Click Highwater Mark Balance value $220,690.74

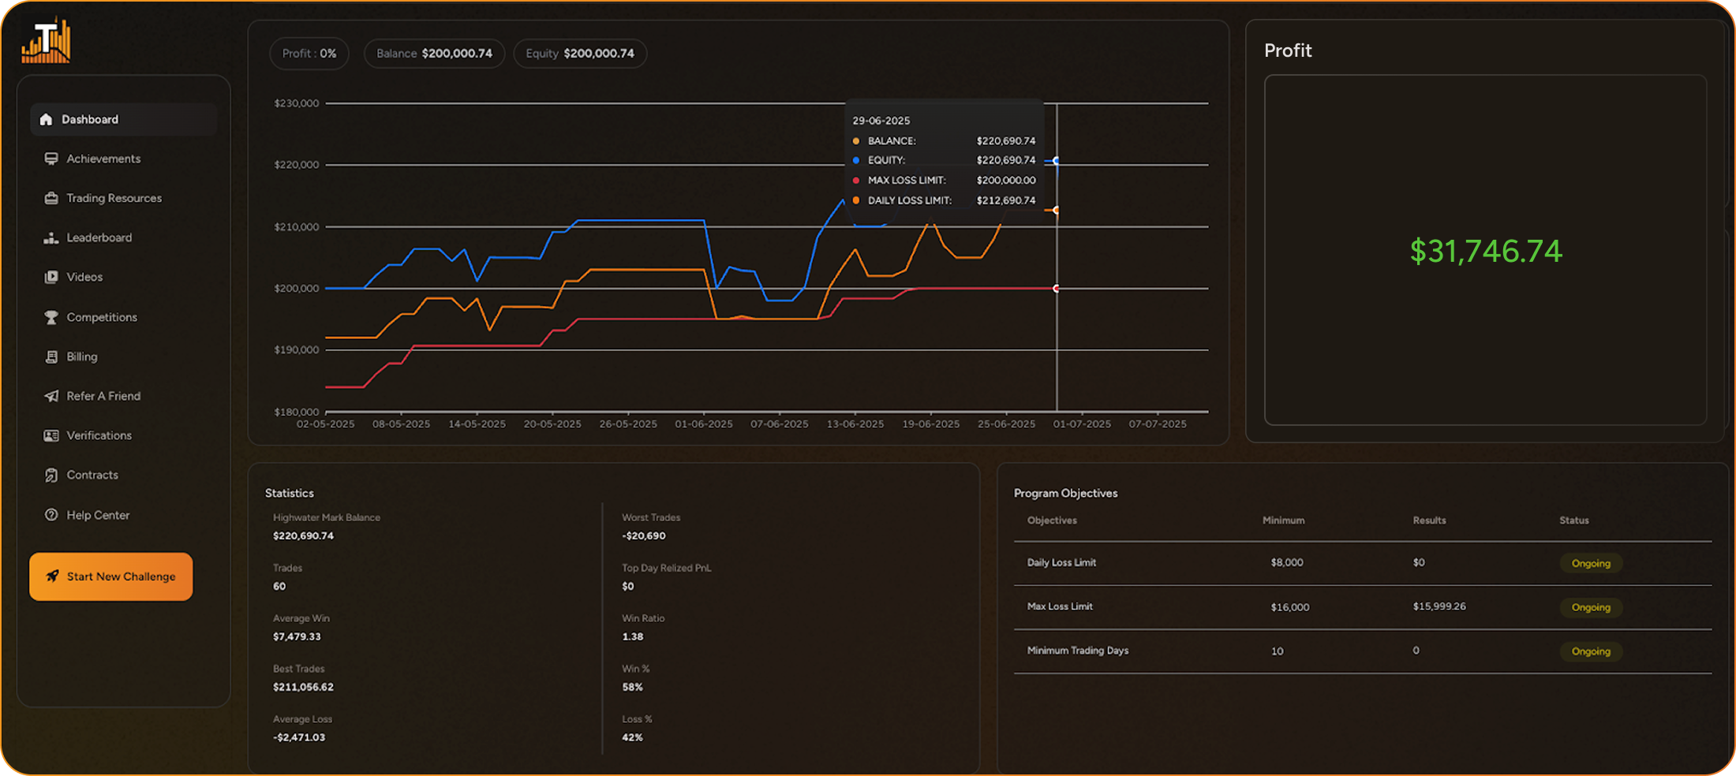click(x=304, y=535)
